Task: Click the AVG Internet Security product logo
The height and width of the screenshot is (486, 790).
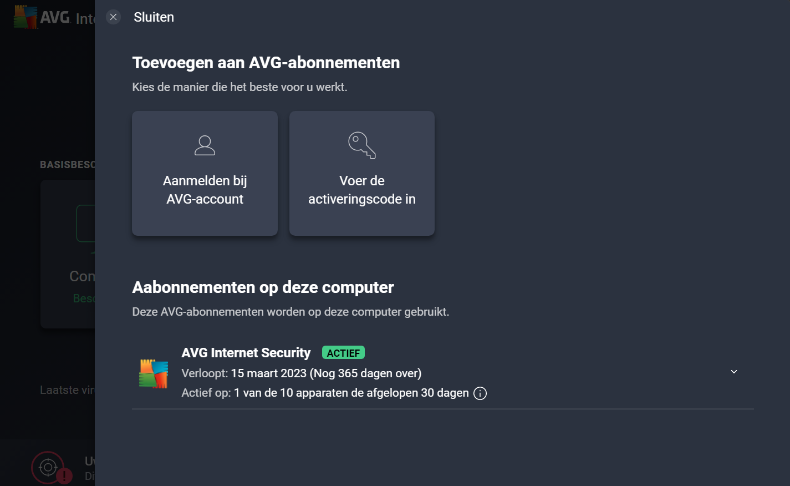Action: point(154,373)
